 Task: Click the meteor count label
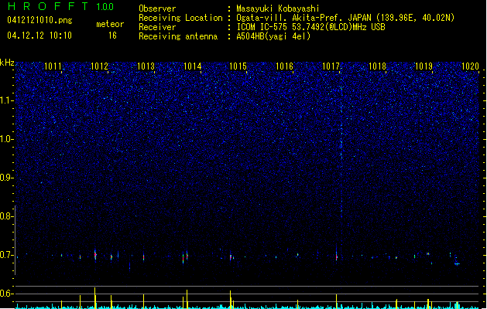click(x=110, y=24)
